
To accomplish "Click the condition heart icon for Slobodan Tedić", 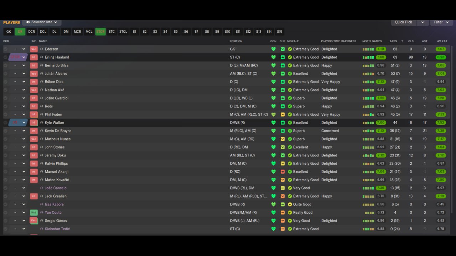I will point(273,229).
